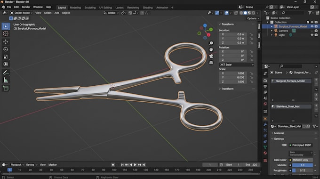320x179 pixels.
Task: Open the Object Mode dropdown
Action: pyautogui.click(x=22, y=13)
